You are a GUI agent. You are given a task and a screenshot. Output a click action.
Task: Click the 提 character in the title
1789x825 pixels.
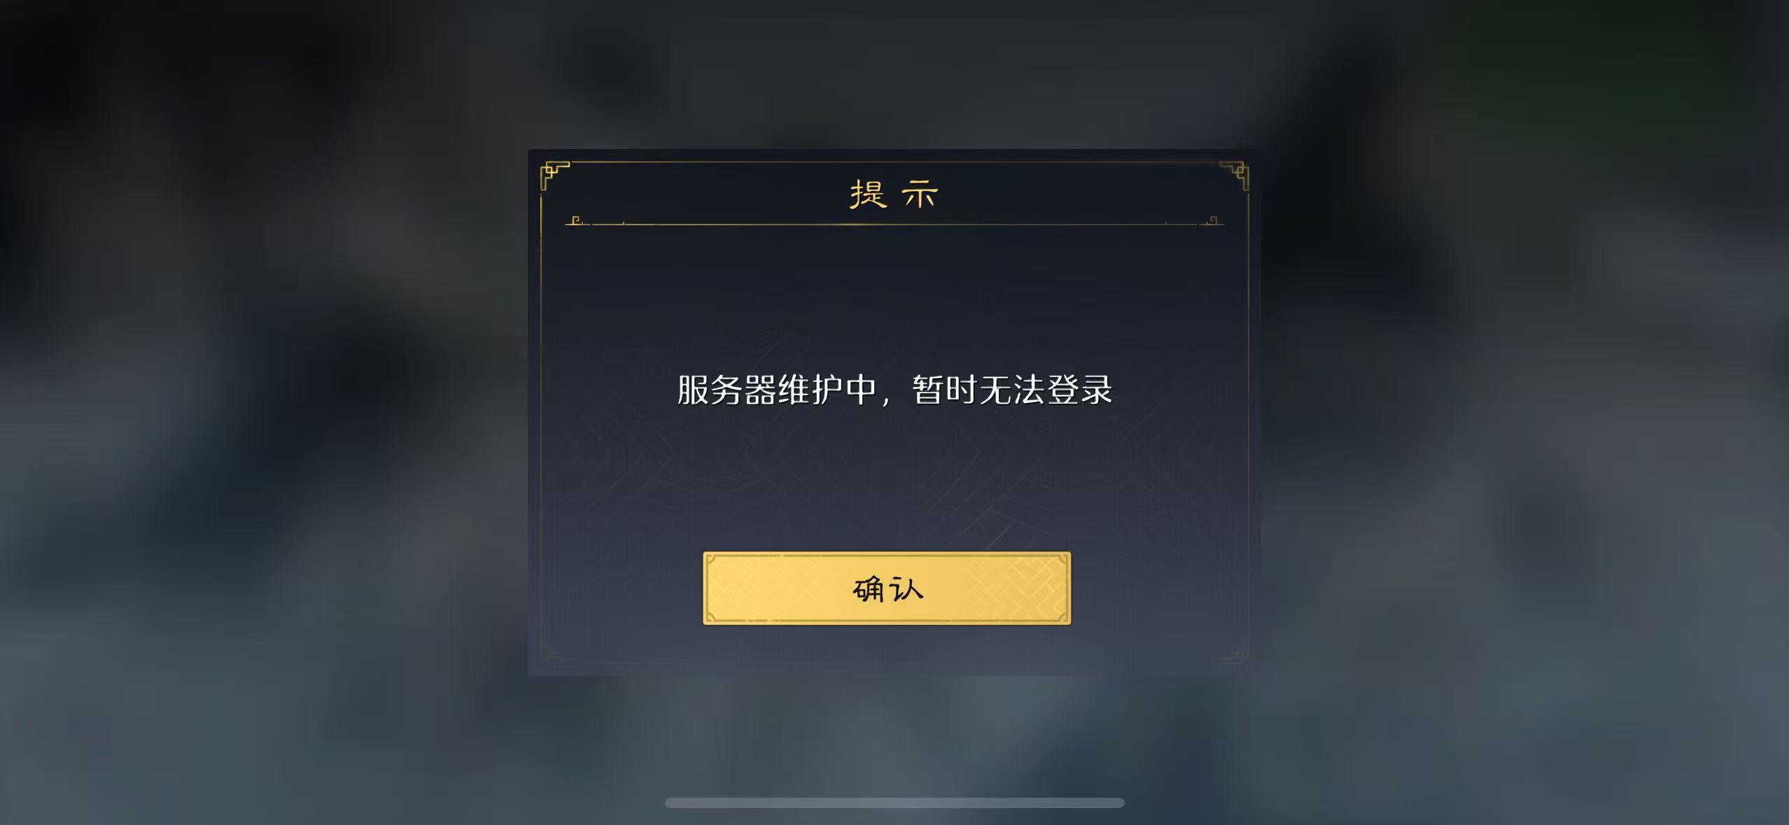pos(868,194)
